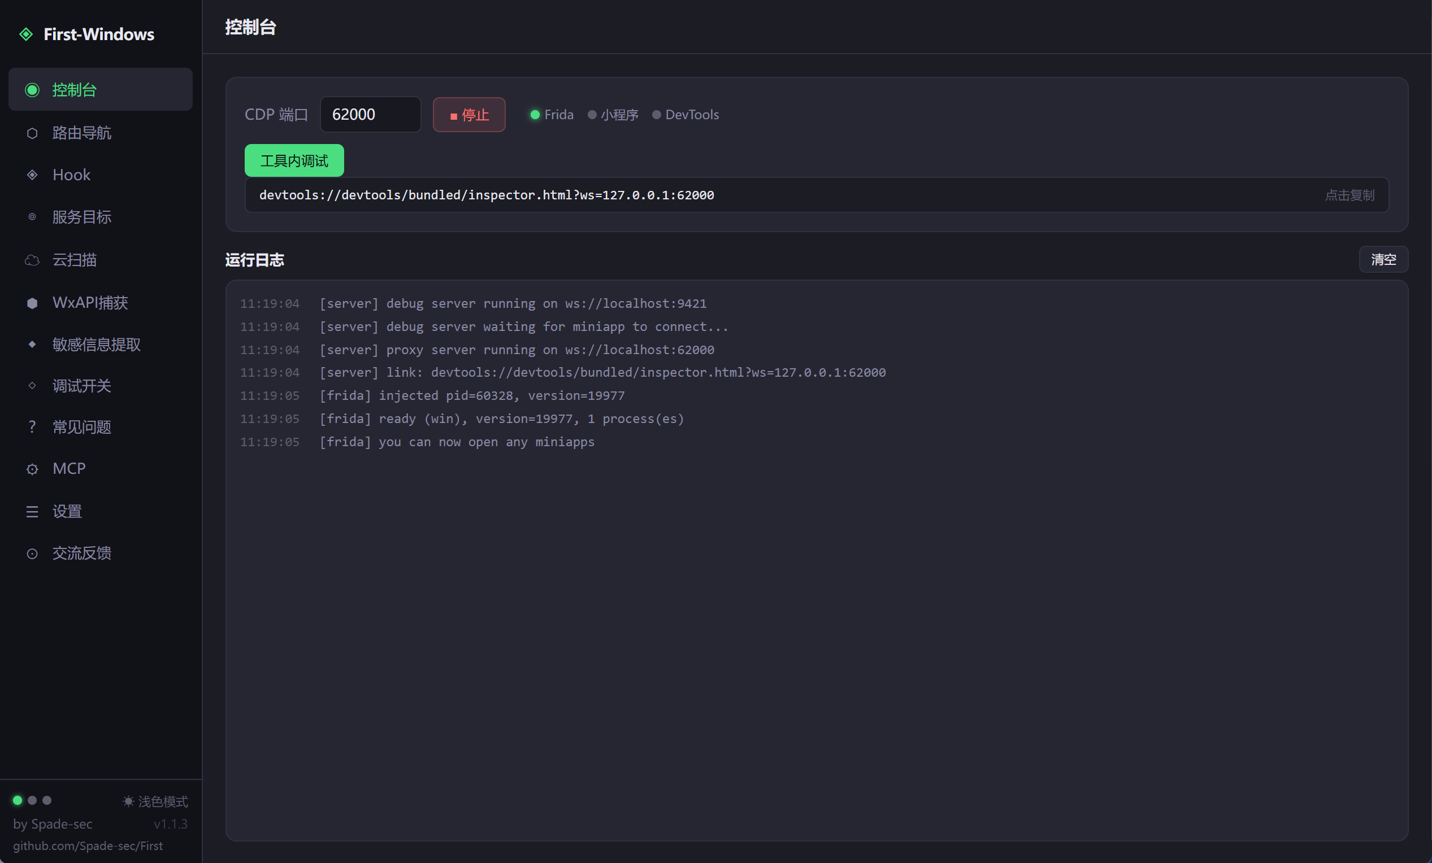Click log line '[frida] ready (win), version=19977'
The height and width of the screenshot is (863, 1432).
point(502,419)
